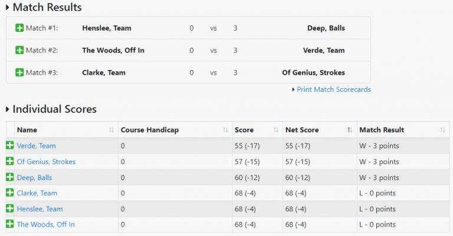Expand Match #2 green plus icon
The height and width of the screenshot is (236, 453).
pos(19,51)
